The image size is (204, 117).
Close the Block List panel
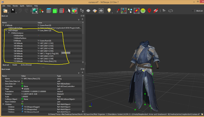click(84, 16)
